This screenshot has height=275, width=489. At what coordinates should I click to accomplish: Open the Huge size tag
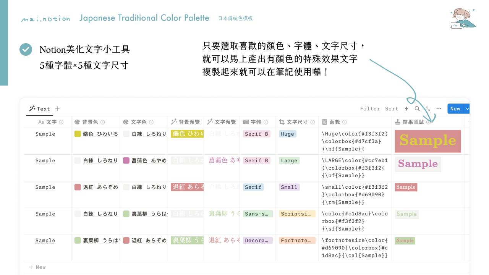(287, 134)
